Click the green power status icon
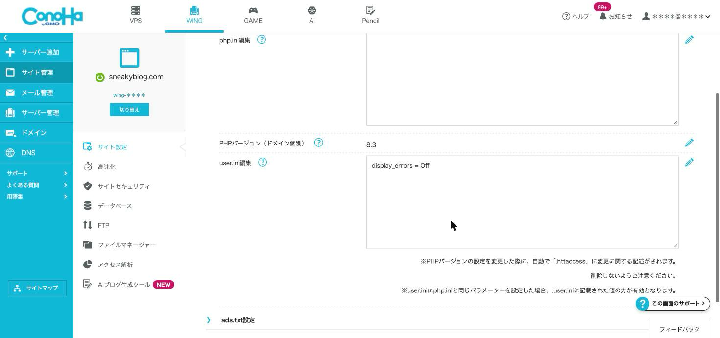This screenshot has height=338, width=720. coord(100,77)
